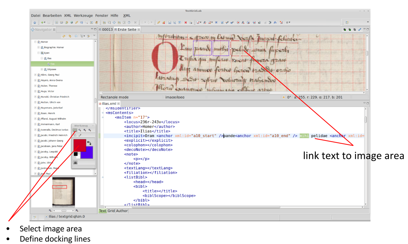Viewport: 408px width, 244px height.
Task: Pick the red foreground color swatch
Action: (79, 145)
